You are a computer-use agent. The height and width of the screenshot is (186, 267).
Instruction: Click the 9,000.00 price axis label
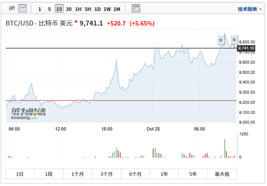(247, 122)
